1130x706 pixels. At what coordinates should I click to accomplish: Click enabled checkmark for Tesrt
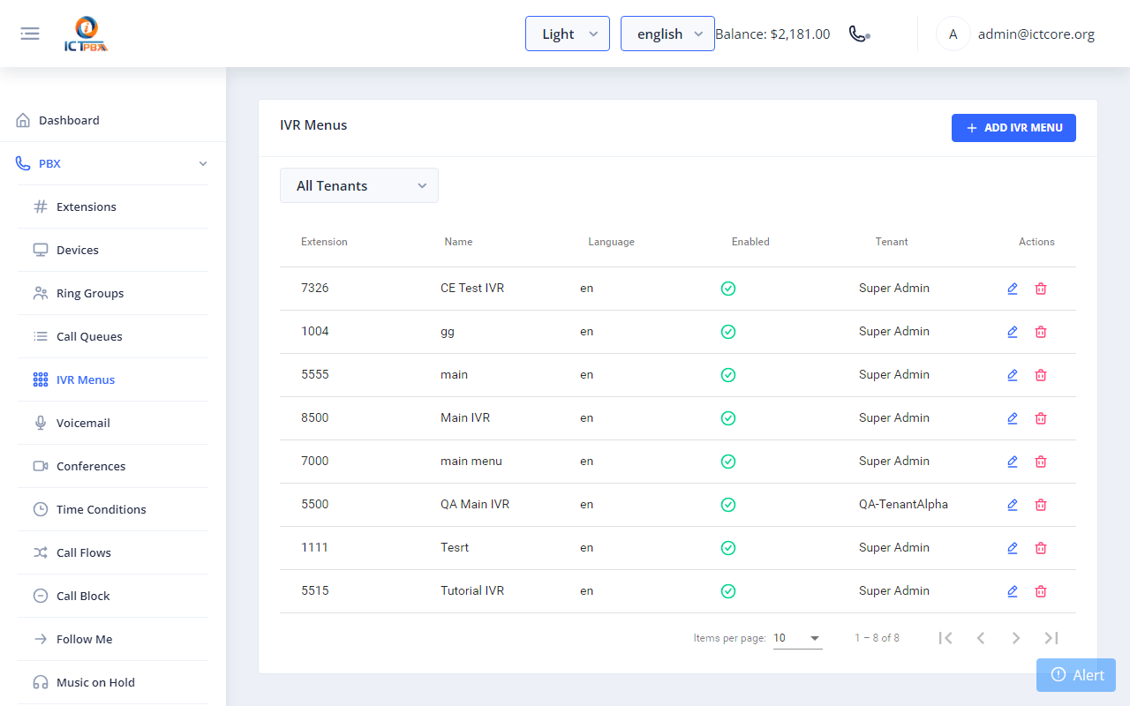pos(728,548)
